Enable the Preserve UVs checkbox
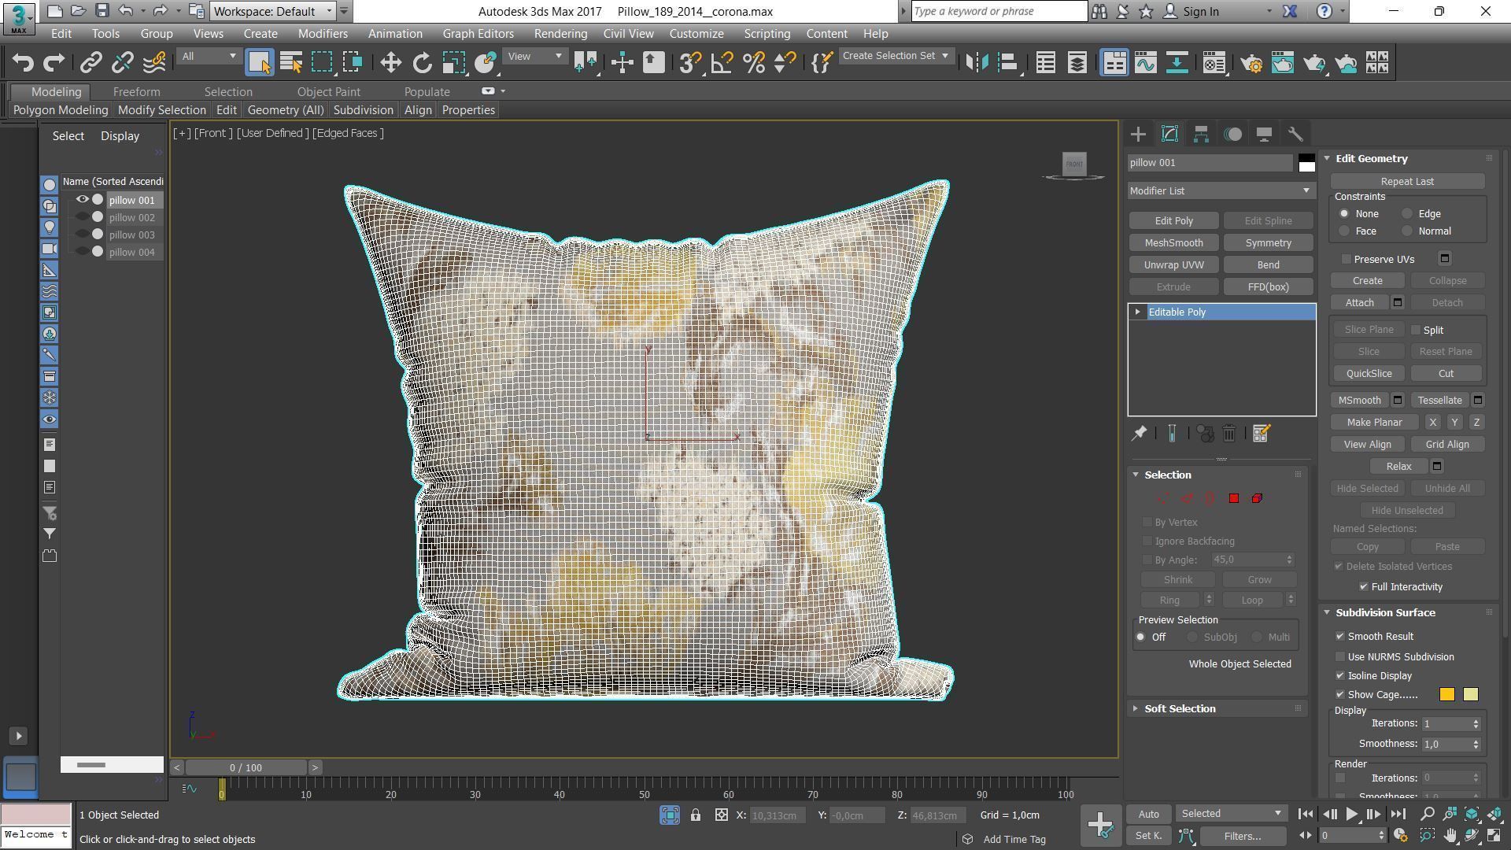Viewport: 1511px width, 850px height. tap(1347, 259)
